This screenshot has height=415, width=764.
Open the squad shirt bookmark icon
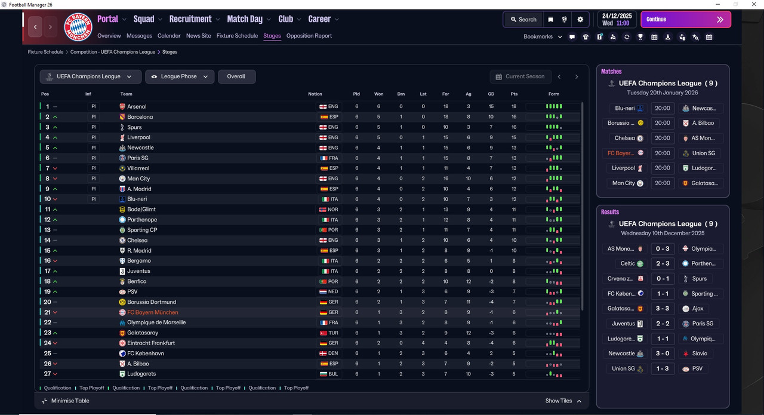coord(586,37)
